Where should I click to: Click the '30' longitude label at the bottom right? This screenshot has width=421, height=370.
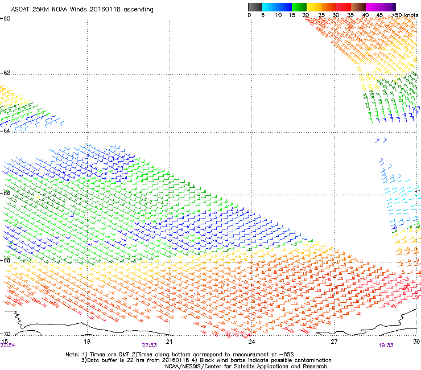click(416, 342)
